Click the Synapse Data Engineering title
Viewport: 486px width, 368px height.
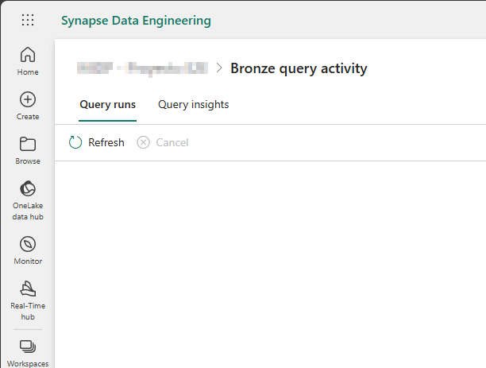tap(136, 21)
